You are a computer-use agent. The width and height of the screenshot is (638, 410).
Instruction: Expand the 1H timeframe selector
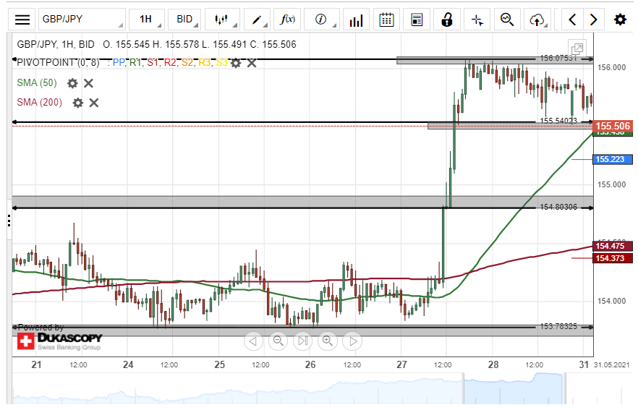(146, 20)
